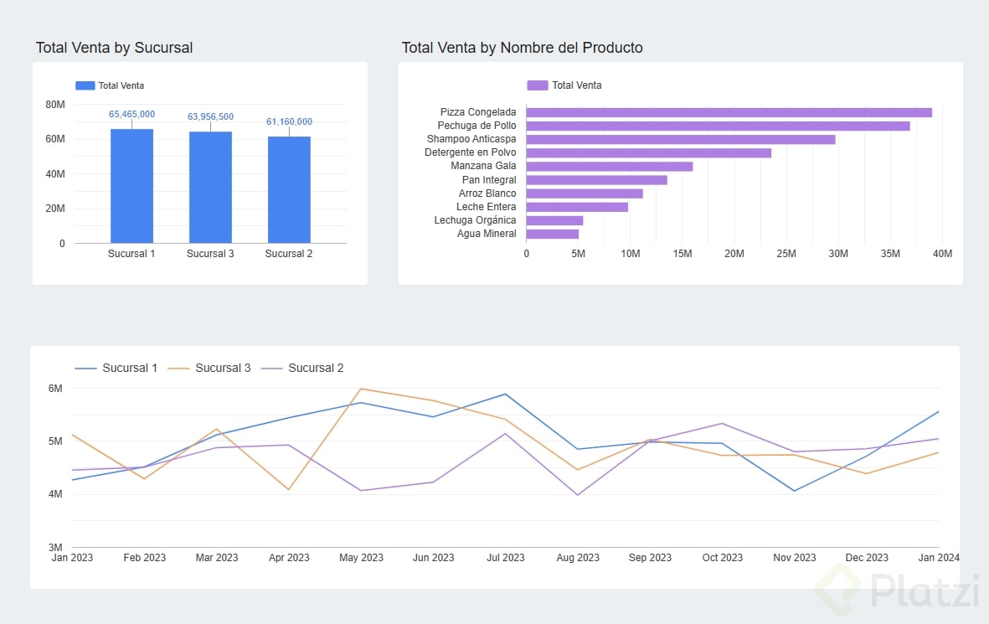Viewport: 989px width, 624px height.
Task: Click the Leche Entera bar
Action: point(576,207)
